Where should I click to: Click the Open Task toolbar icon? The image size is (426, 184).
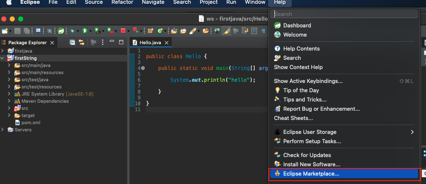[x=183, y=31]
